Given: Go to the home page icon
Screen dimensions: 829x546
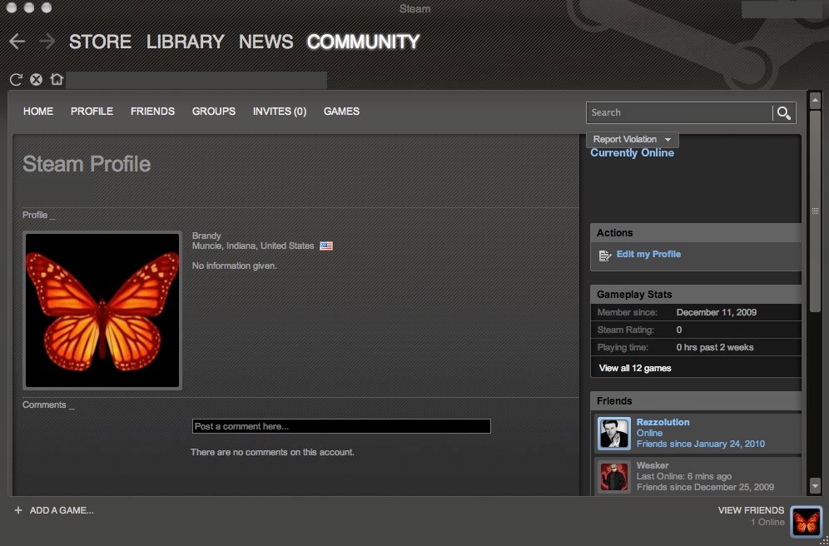Looking at the screenshot, I should pyautogui.click(x=57, y=79).
